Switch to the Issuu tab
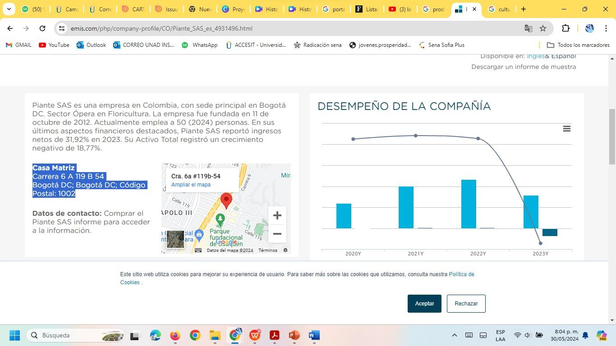Viewport: 616px width, 346px height. pos(167,9)
